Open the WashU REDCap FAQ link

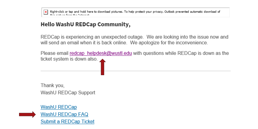tap(64, 114)
